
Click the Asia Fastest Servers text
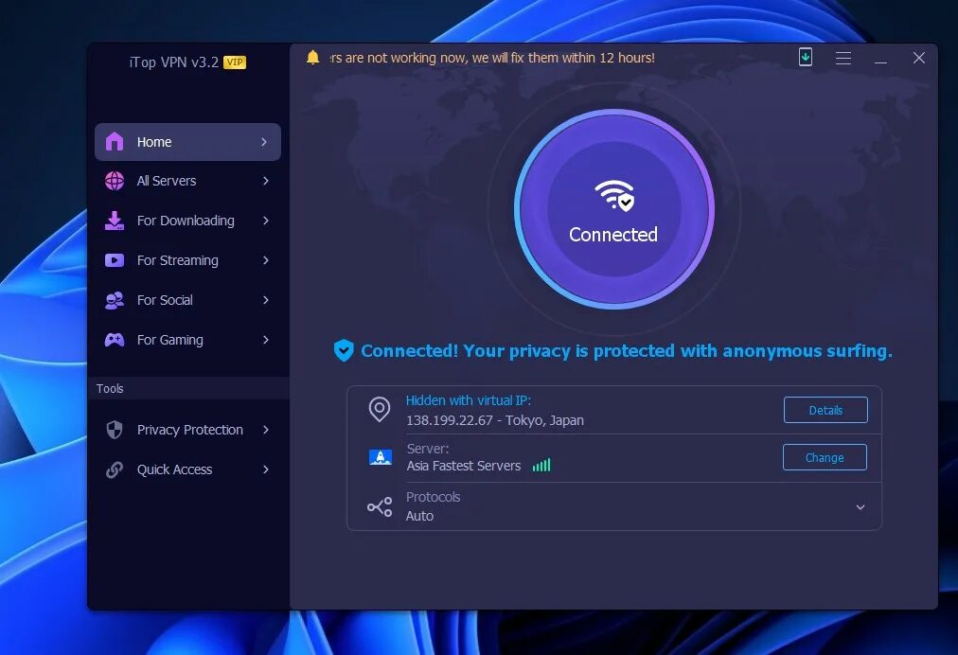(x=464, y=466)
